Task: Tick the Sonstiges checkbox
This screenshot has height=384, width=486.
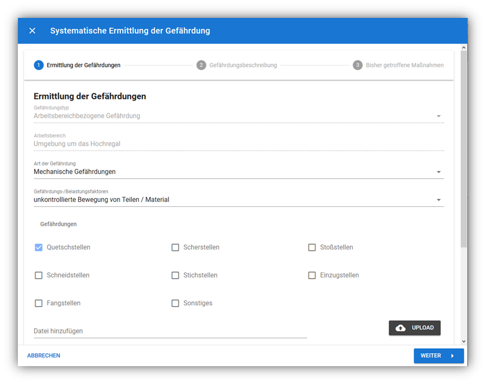Action: [175, 303]
